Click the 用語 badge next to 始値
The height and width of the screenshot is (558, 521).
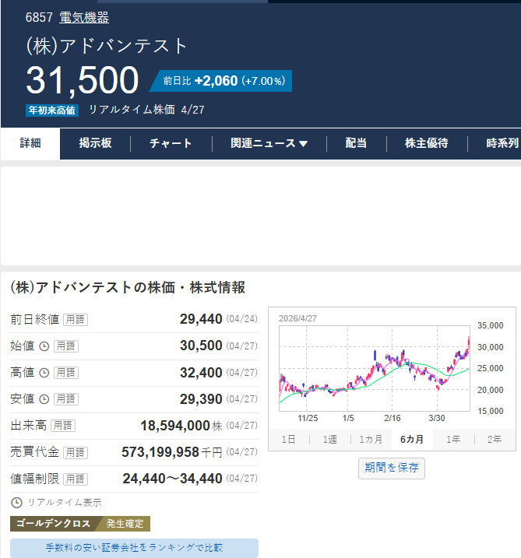66,346
